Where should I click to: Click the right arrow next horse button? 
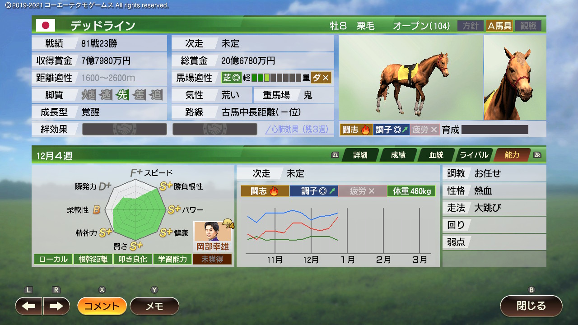tap(56, 306)
